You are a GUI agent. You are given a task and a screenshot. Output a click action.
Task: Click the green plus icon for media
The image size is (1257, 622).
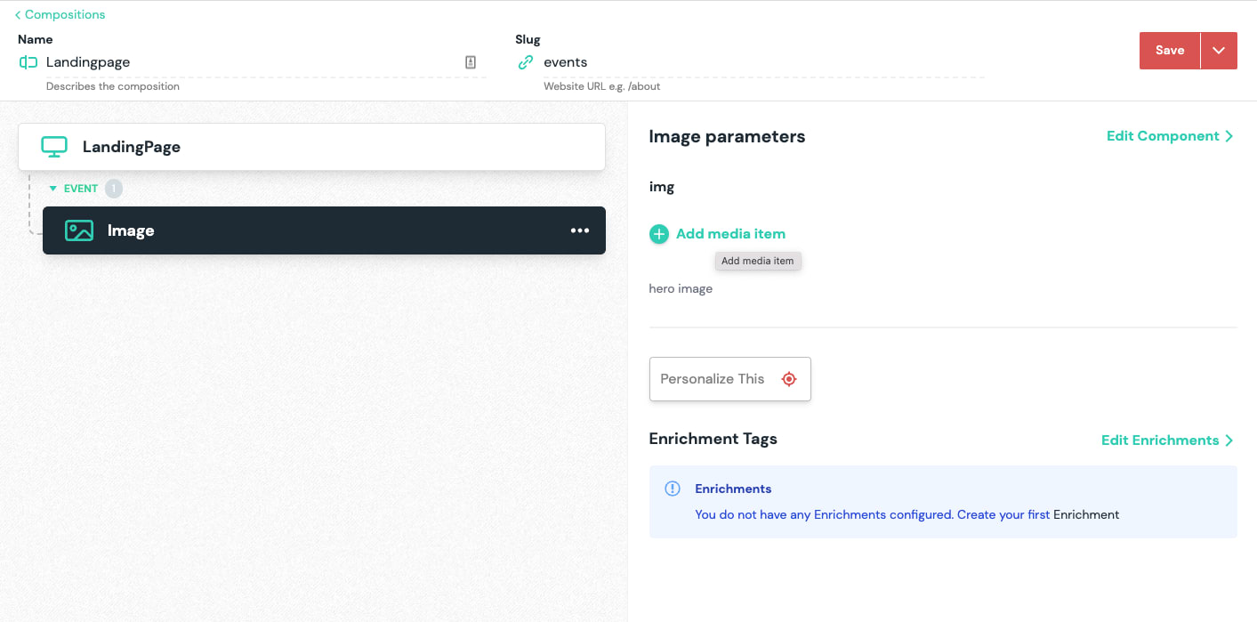(x=658, y=234)
